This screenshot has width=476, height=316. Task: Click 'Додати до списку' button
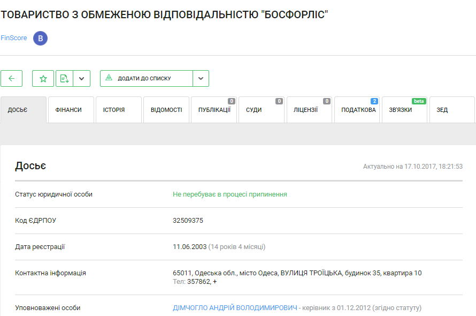[146, 78]
